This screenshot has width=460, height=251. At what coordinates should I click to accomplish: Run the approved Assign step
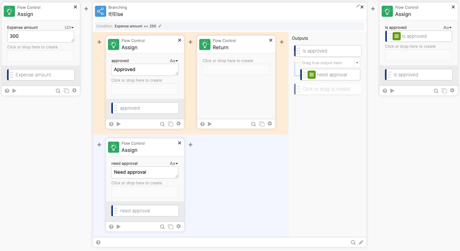coord(119,124)
